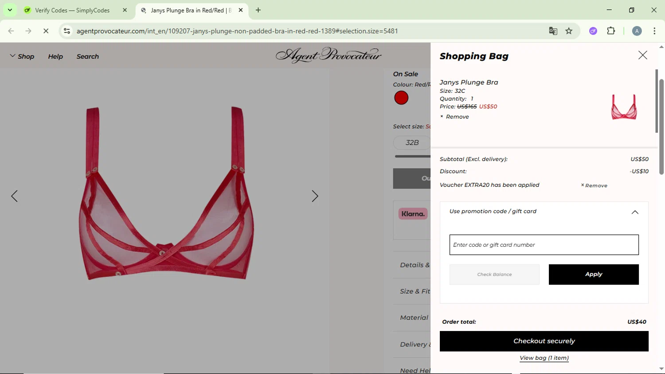Screen dimensions: 665x374
Task: Click Checkout securely
Action: click(544, 341)
